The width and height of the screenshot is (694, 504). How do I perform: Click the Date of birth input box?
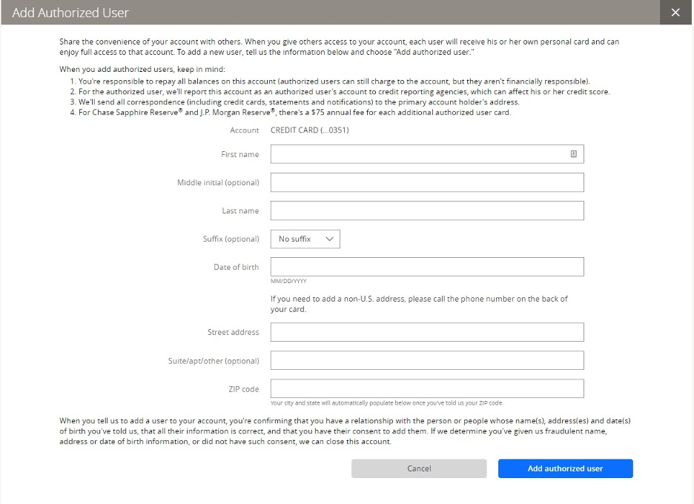[426, 267]
